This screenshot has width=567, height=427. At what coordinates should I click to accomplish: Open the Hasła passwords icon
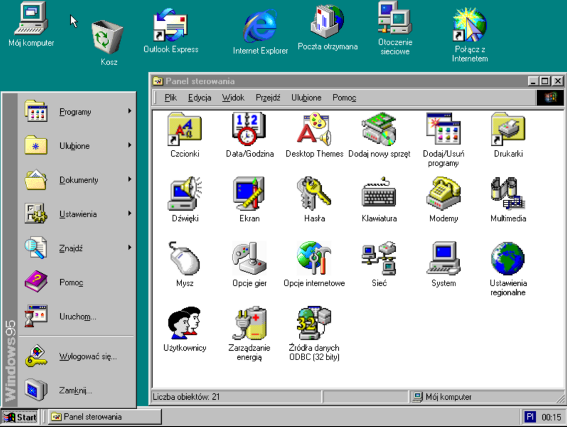(314, 194)
